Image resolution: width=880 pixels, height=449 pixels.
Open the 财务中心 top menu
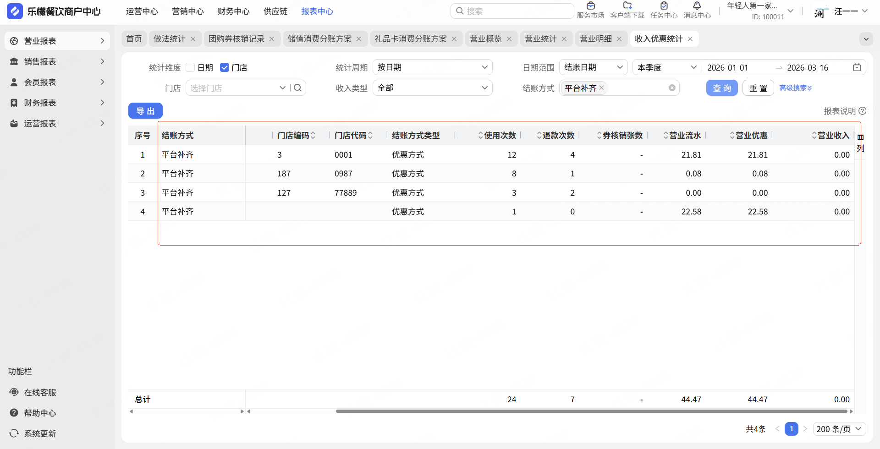pos(233,11)
